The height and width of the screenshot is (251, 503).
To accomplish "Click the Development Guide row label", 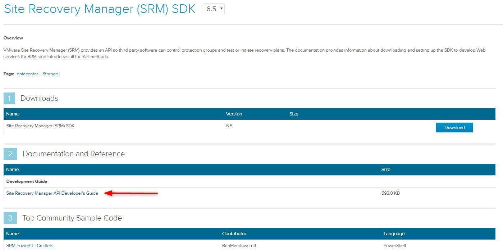I will tap(27, 181).
